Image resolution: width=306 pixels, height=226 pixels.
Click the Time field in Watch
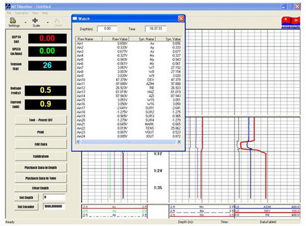[155, 29]
